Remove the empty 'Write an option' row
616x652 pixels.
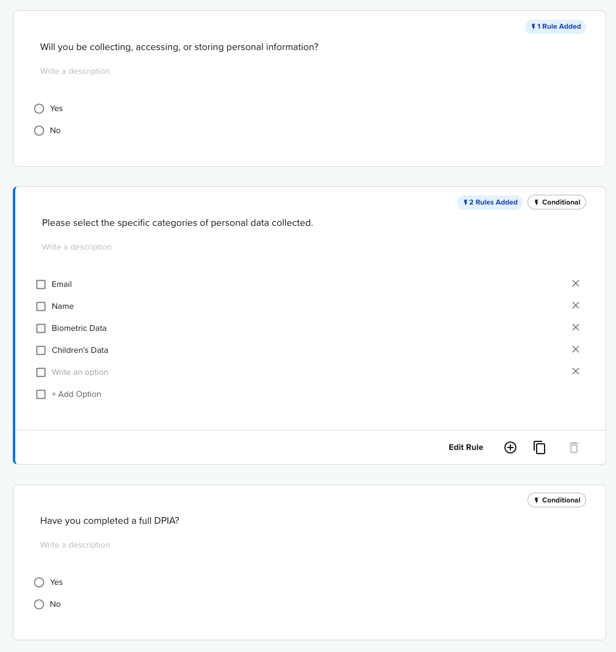coord(575,371)
